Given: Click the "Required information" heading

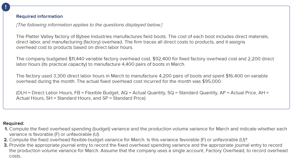Looking at the screenshot, I should pyautogui.click(x=39, y=16).
